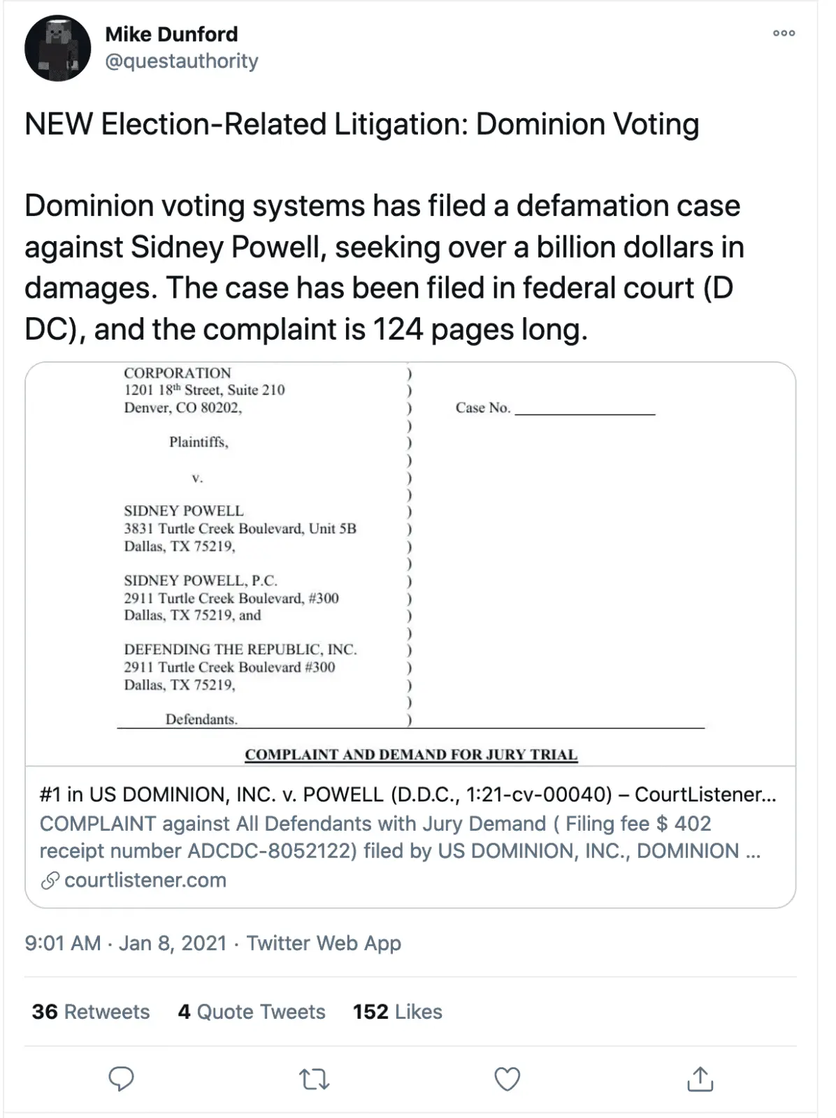Open the Twitter Web App source label
836x1118 pixels.
pos(324,943)
